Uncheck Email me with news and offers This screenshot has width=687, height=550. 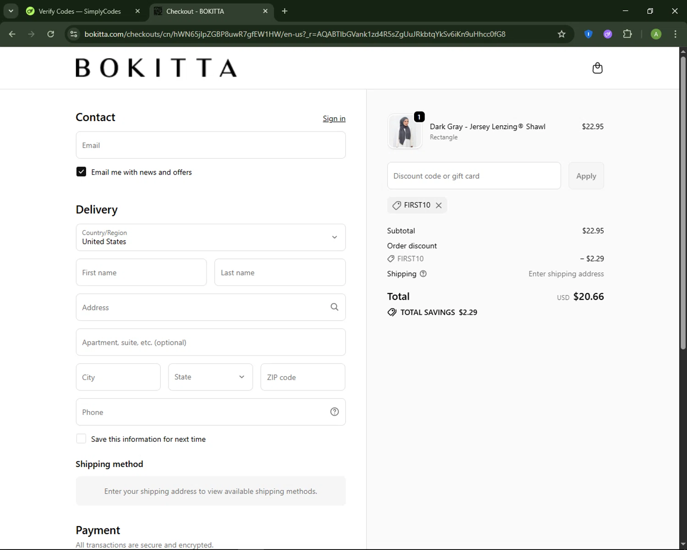click(81, 172)
